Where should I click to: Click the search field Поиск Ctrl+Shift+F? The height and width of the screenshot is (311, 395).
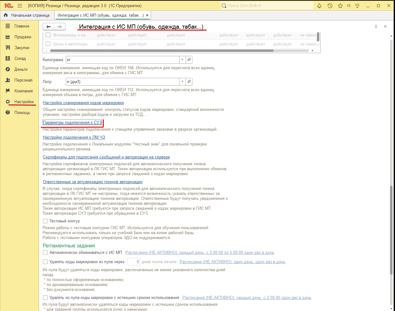coord(267,6)
